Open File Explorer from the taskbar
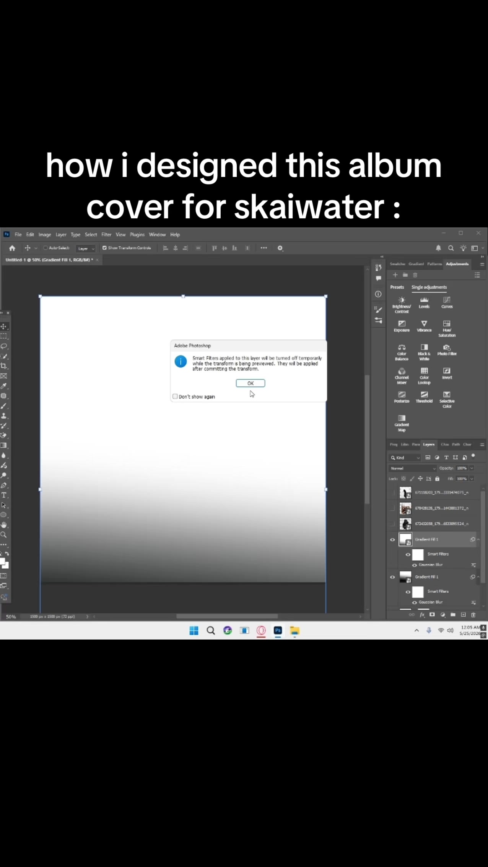 pyautogui.click(x=294, y=630)
